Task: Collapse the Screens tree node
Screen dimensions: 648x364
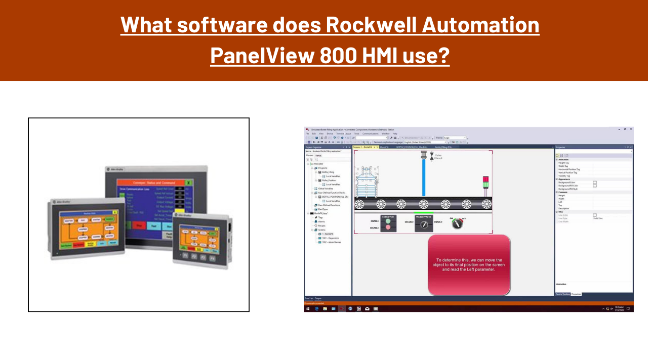Action: tap(312, 230)
